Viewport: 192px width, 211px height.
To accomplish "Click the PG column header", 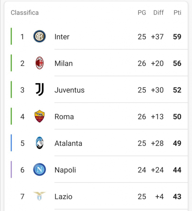I will 142,13.
